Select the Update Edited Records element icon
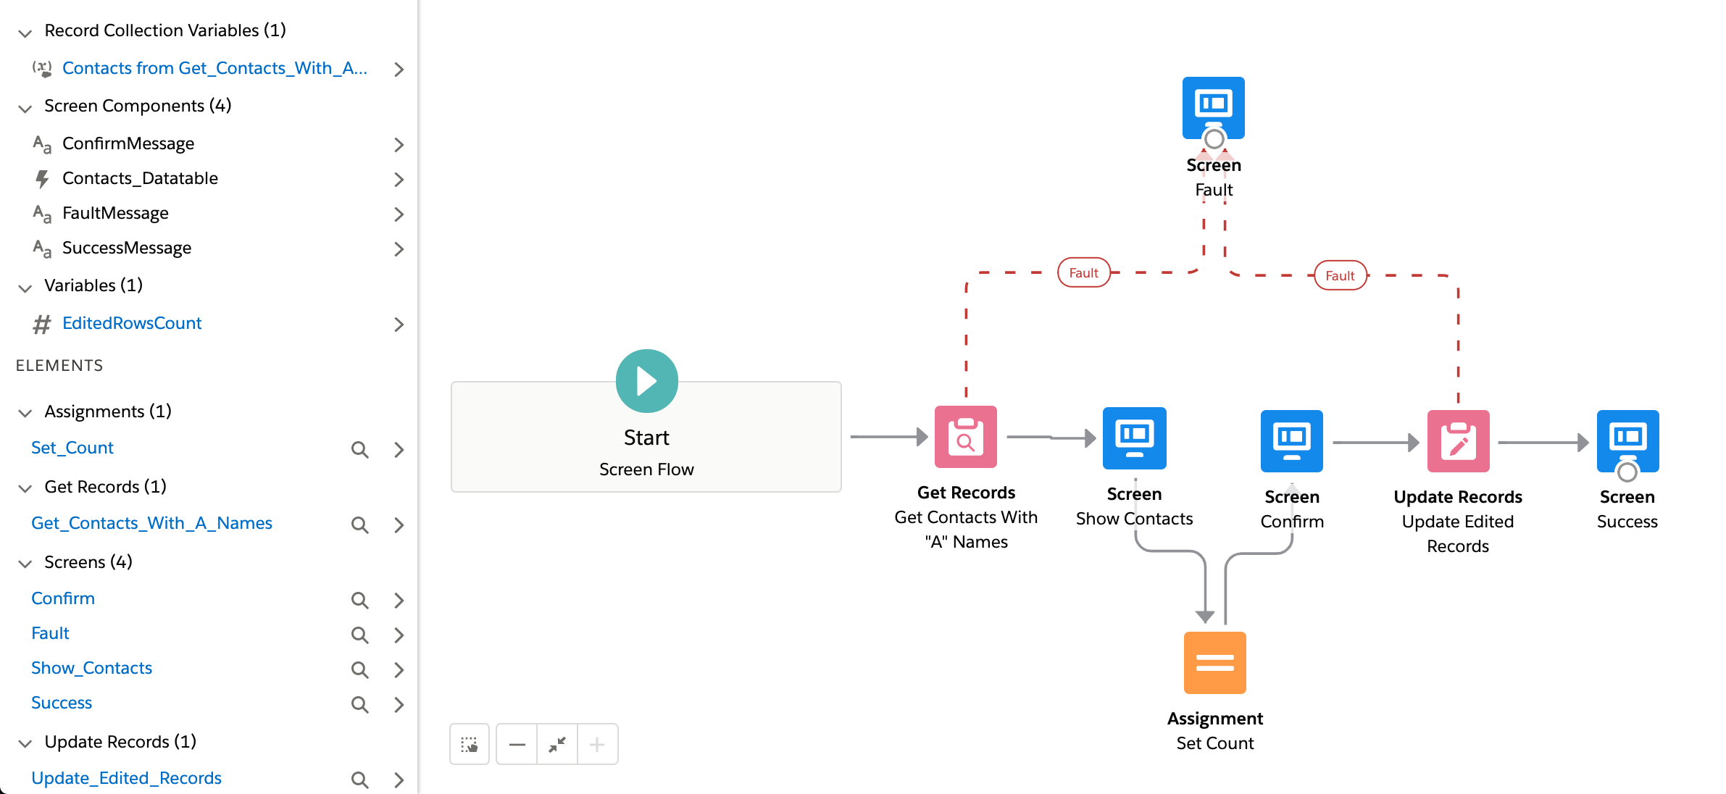 [x=1457, y=441]
